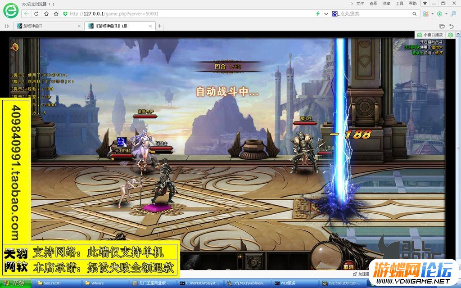Viewport: 461px width, 288px height.
Task: Restore closed tab with the undo arrow
Action: [x=451, y=26]
